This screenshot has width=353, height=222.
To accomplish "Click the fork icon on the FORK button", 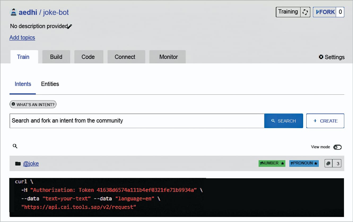I will click(x=317, y=12).
